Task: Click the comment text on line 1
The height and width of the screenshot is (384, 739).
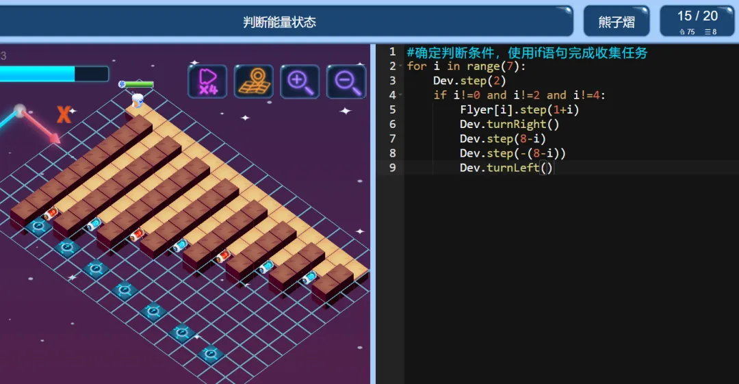Action: click(527, 52)
